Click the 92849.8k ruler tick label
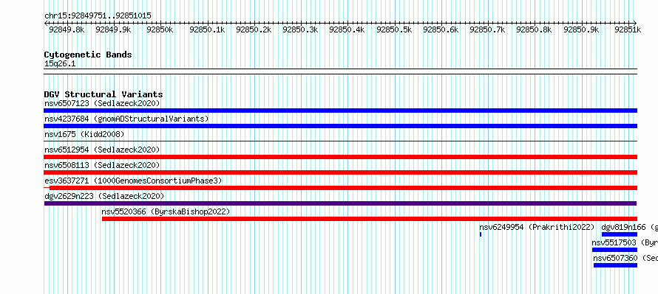The height and width of the screenshot is (294, 658). pos(67,29)
